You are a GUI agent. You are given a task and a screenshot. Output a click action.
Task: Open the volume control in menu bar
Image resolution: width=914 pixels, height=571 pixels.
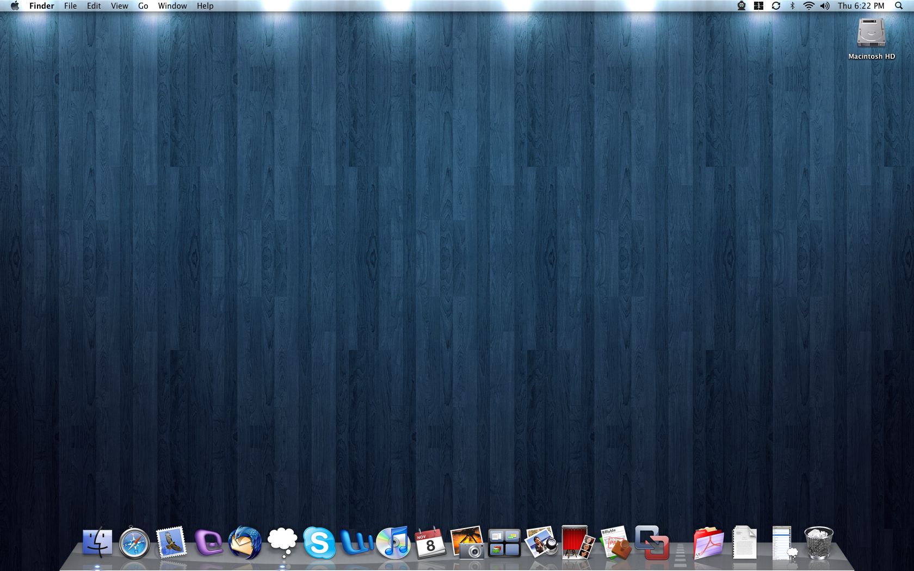[x=825, y=6]
